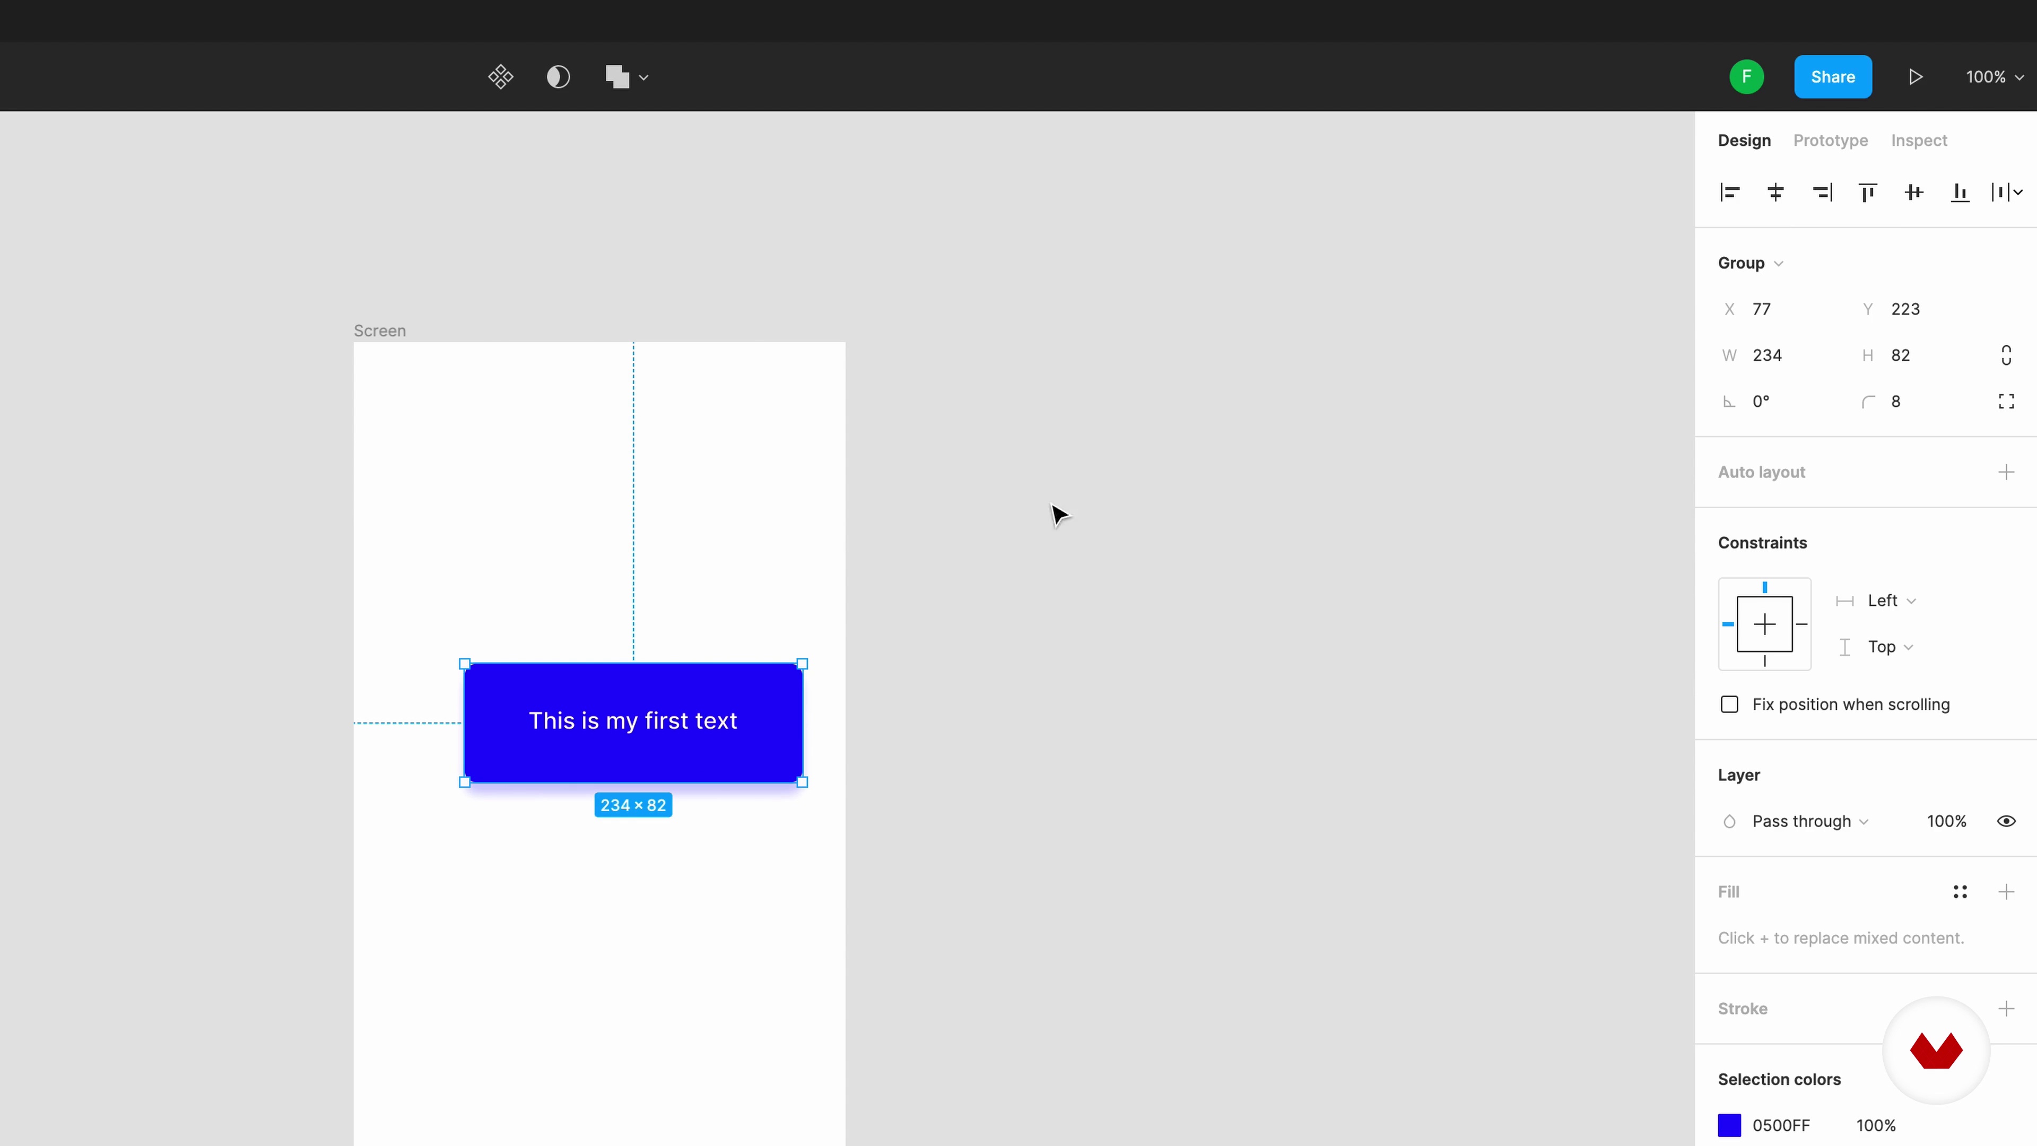
Task: Open vertical constraint Top dropdown
Action: pyautogui.click(x=1890, y=647)
